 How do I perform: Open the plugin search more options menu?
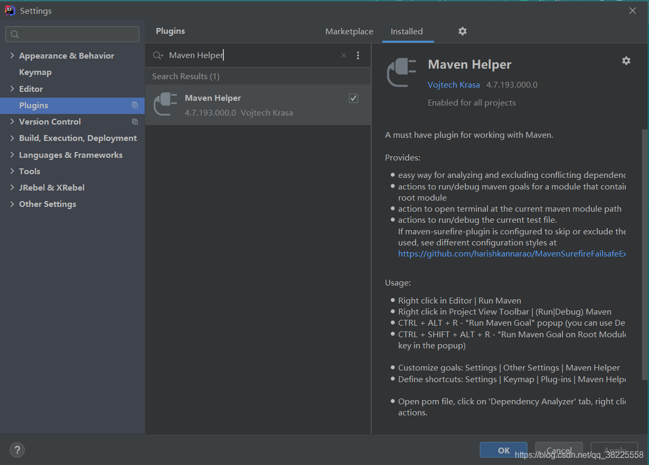(358, 55)
